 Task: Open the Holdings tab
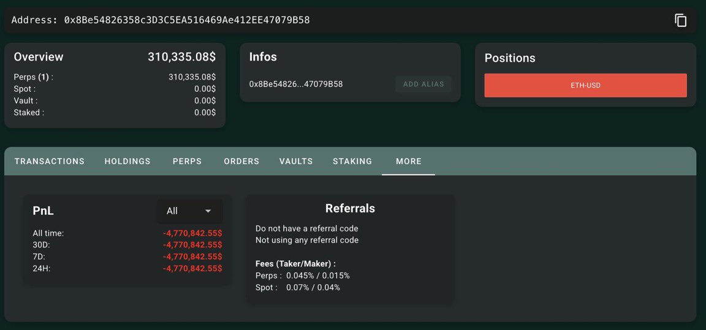pyautogui.click(x=127, y=161)
